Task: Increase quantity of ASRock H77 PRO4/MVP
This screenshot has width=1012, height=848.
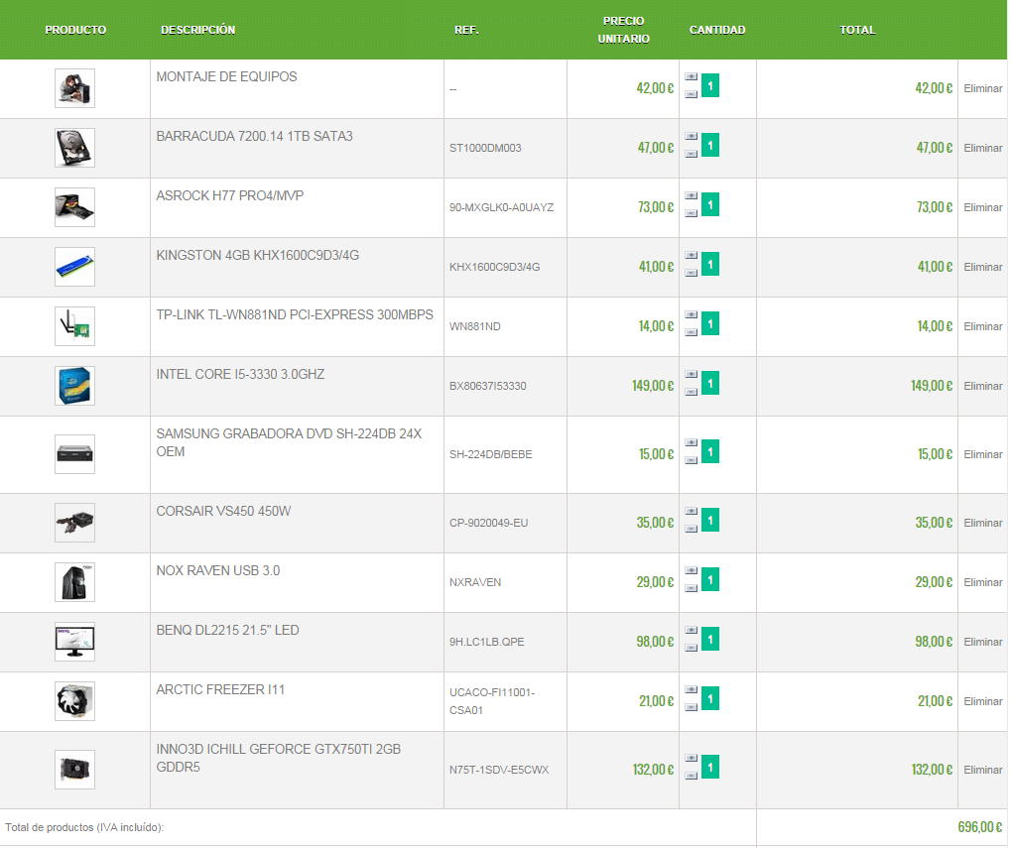Action: tap(692, 195)
